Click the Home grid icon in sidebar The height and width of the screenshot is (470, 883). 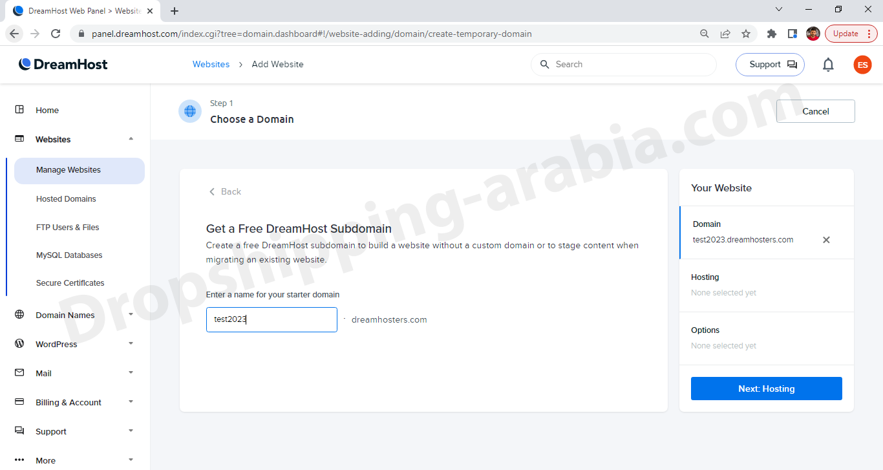[x=19, y=110]
